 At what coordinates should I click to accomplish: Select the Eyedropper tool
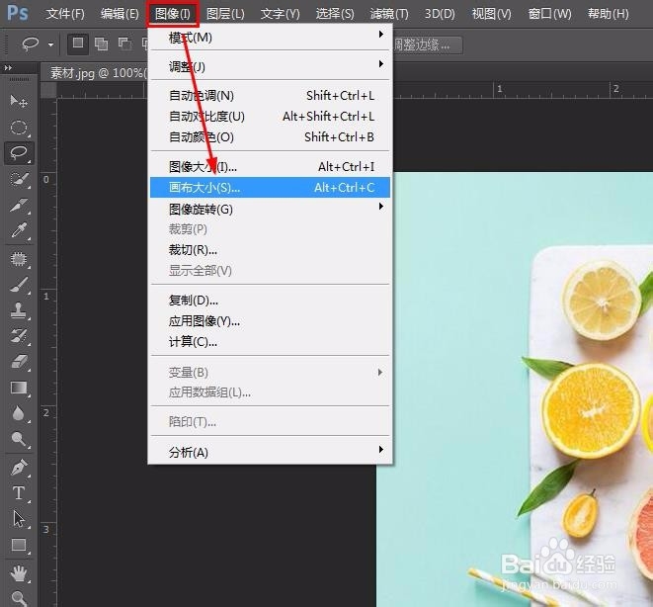[x=19, y=230]
